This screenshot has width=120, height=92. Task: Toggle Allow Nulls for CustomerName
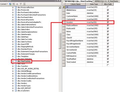pyautogui.click(x=108, y=16)
